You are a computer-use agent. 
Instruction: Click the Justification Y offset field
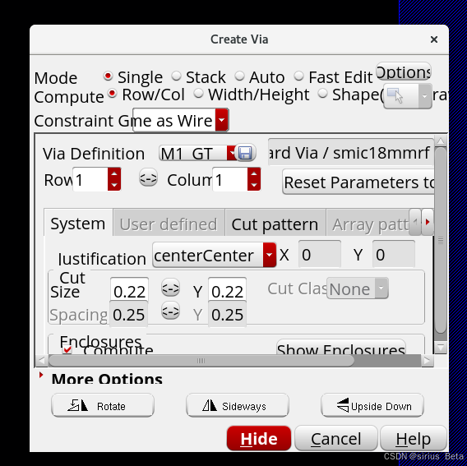click(x=394, y=254)
